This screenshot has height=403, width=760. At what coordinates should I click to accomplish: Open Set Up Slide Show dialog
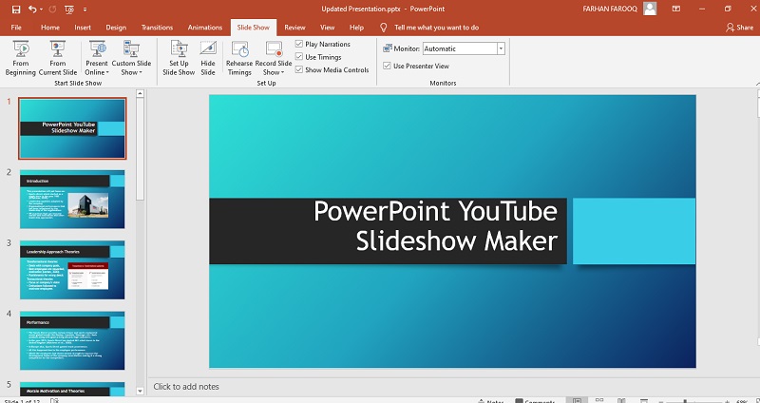(x=179, y=58)
